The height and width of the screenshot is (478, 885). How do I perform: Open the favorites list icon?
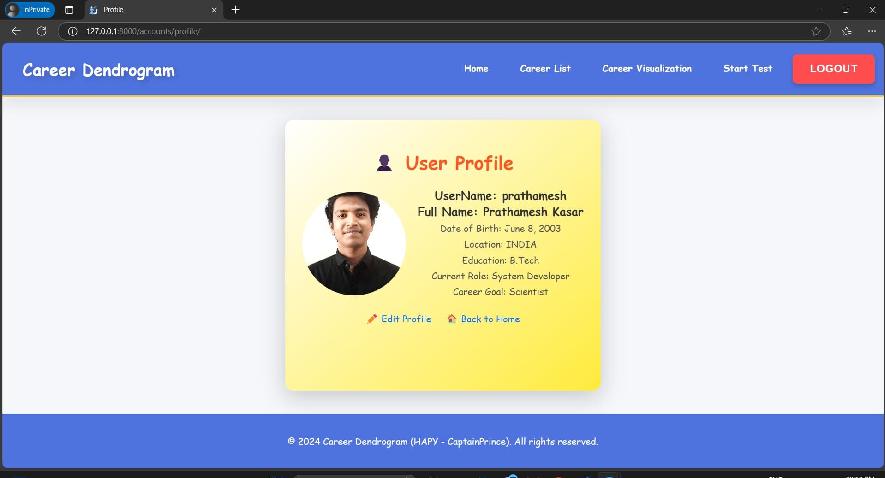847,31
